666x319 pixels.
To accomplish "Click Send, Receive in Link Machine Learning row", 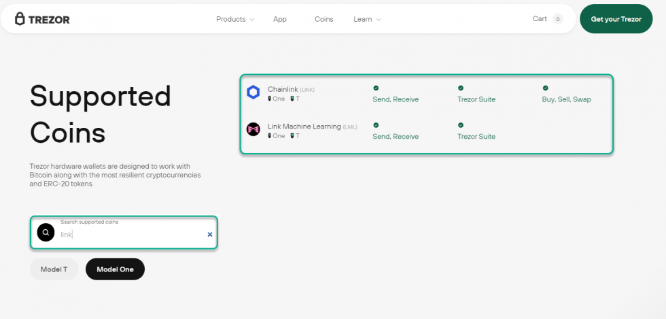I will tap(396, 137).
